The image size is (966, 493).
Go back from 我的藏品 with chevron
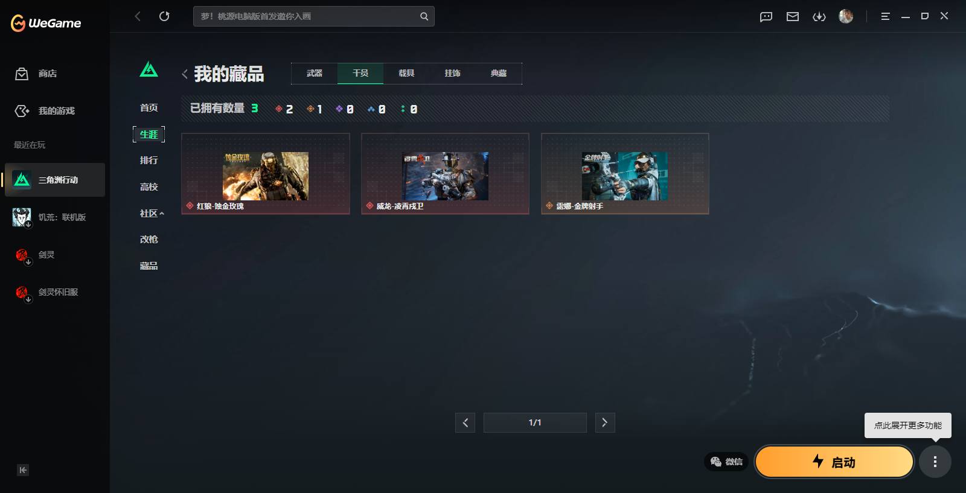point(185,74)
